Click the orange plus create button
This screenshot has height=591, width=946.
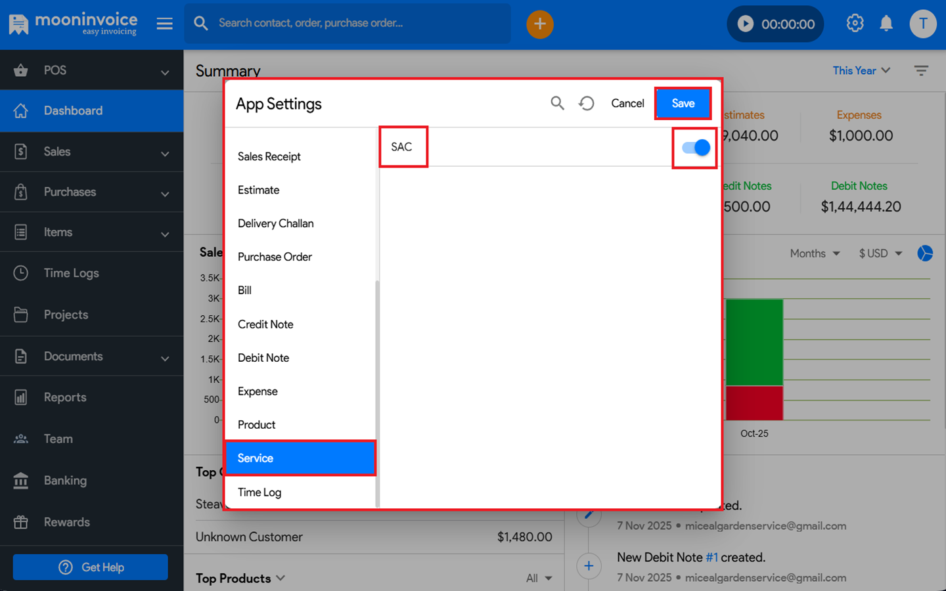[539, 24]
